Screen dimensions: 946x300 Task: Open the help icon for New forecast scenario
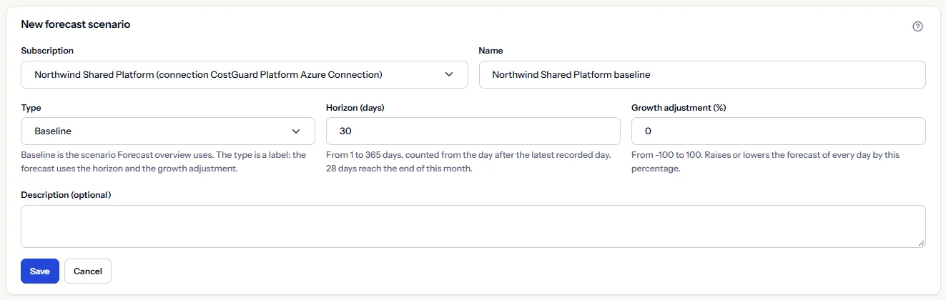[x=918, y=26]
